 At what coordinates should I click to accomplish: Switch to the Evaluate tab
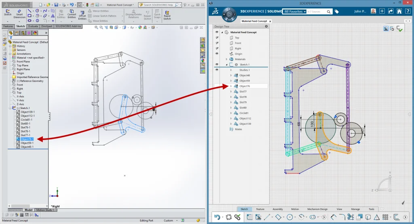coord(33,26)
